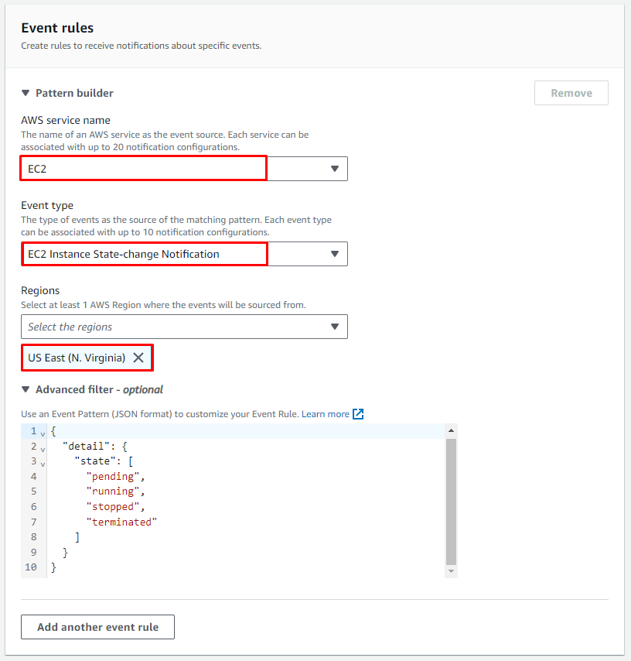Screen dimensions: 631x661
Task: Fold the JSON root object at line 1
Action: point(43,433)
